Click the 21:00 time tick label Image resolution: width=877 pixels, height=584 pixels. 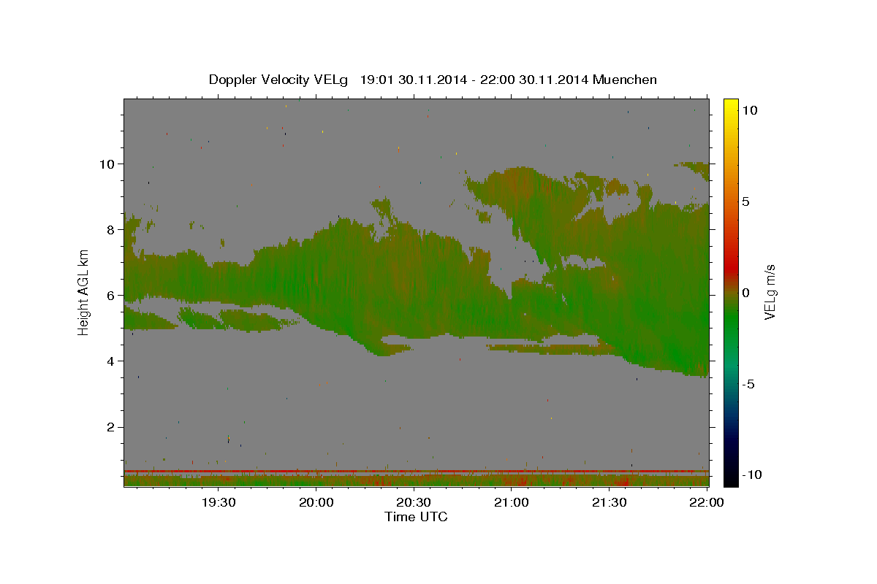[512, 503]
